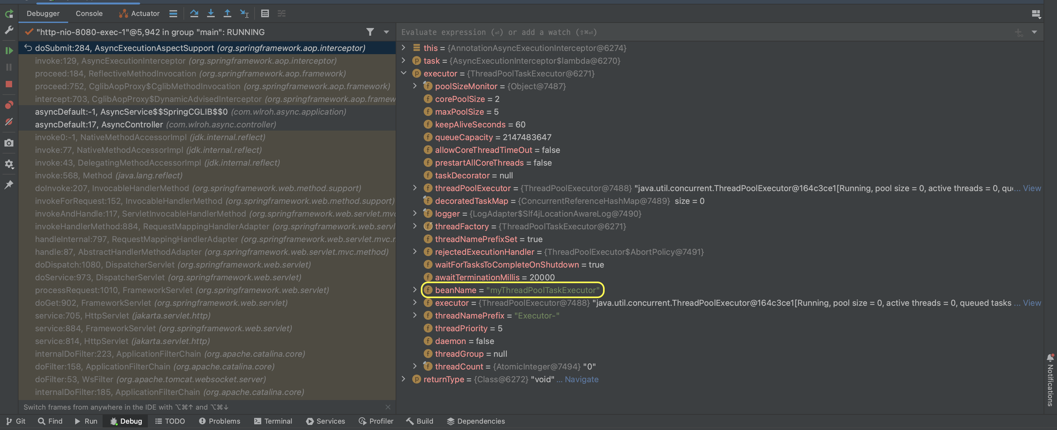Click the Rerun debug session icon

coord(9,14)
